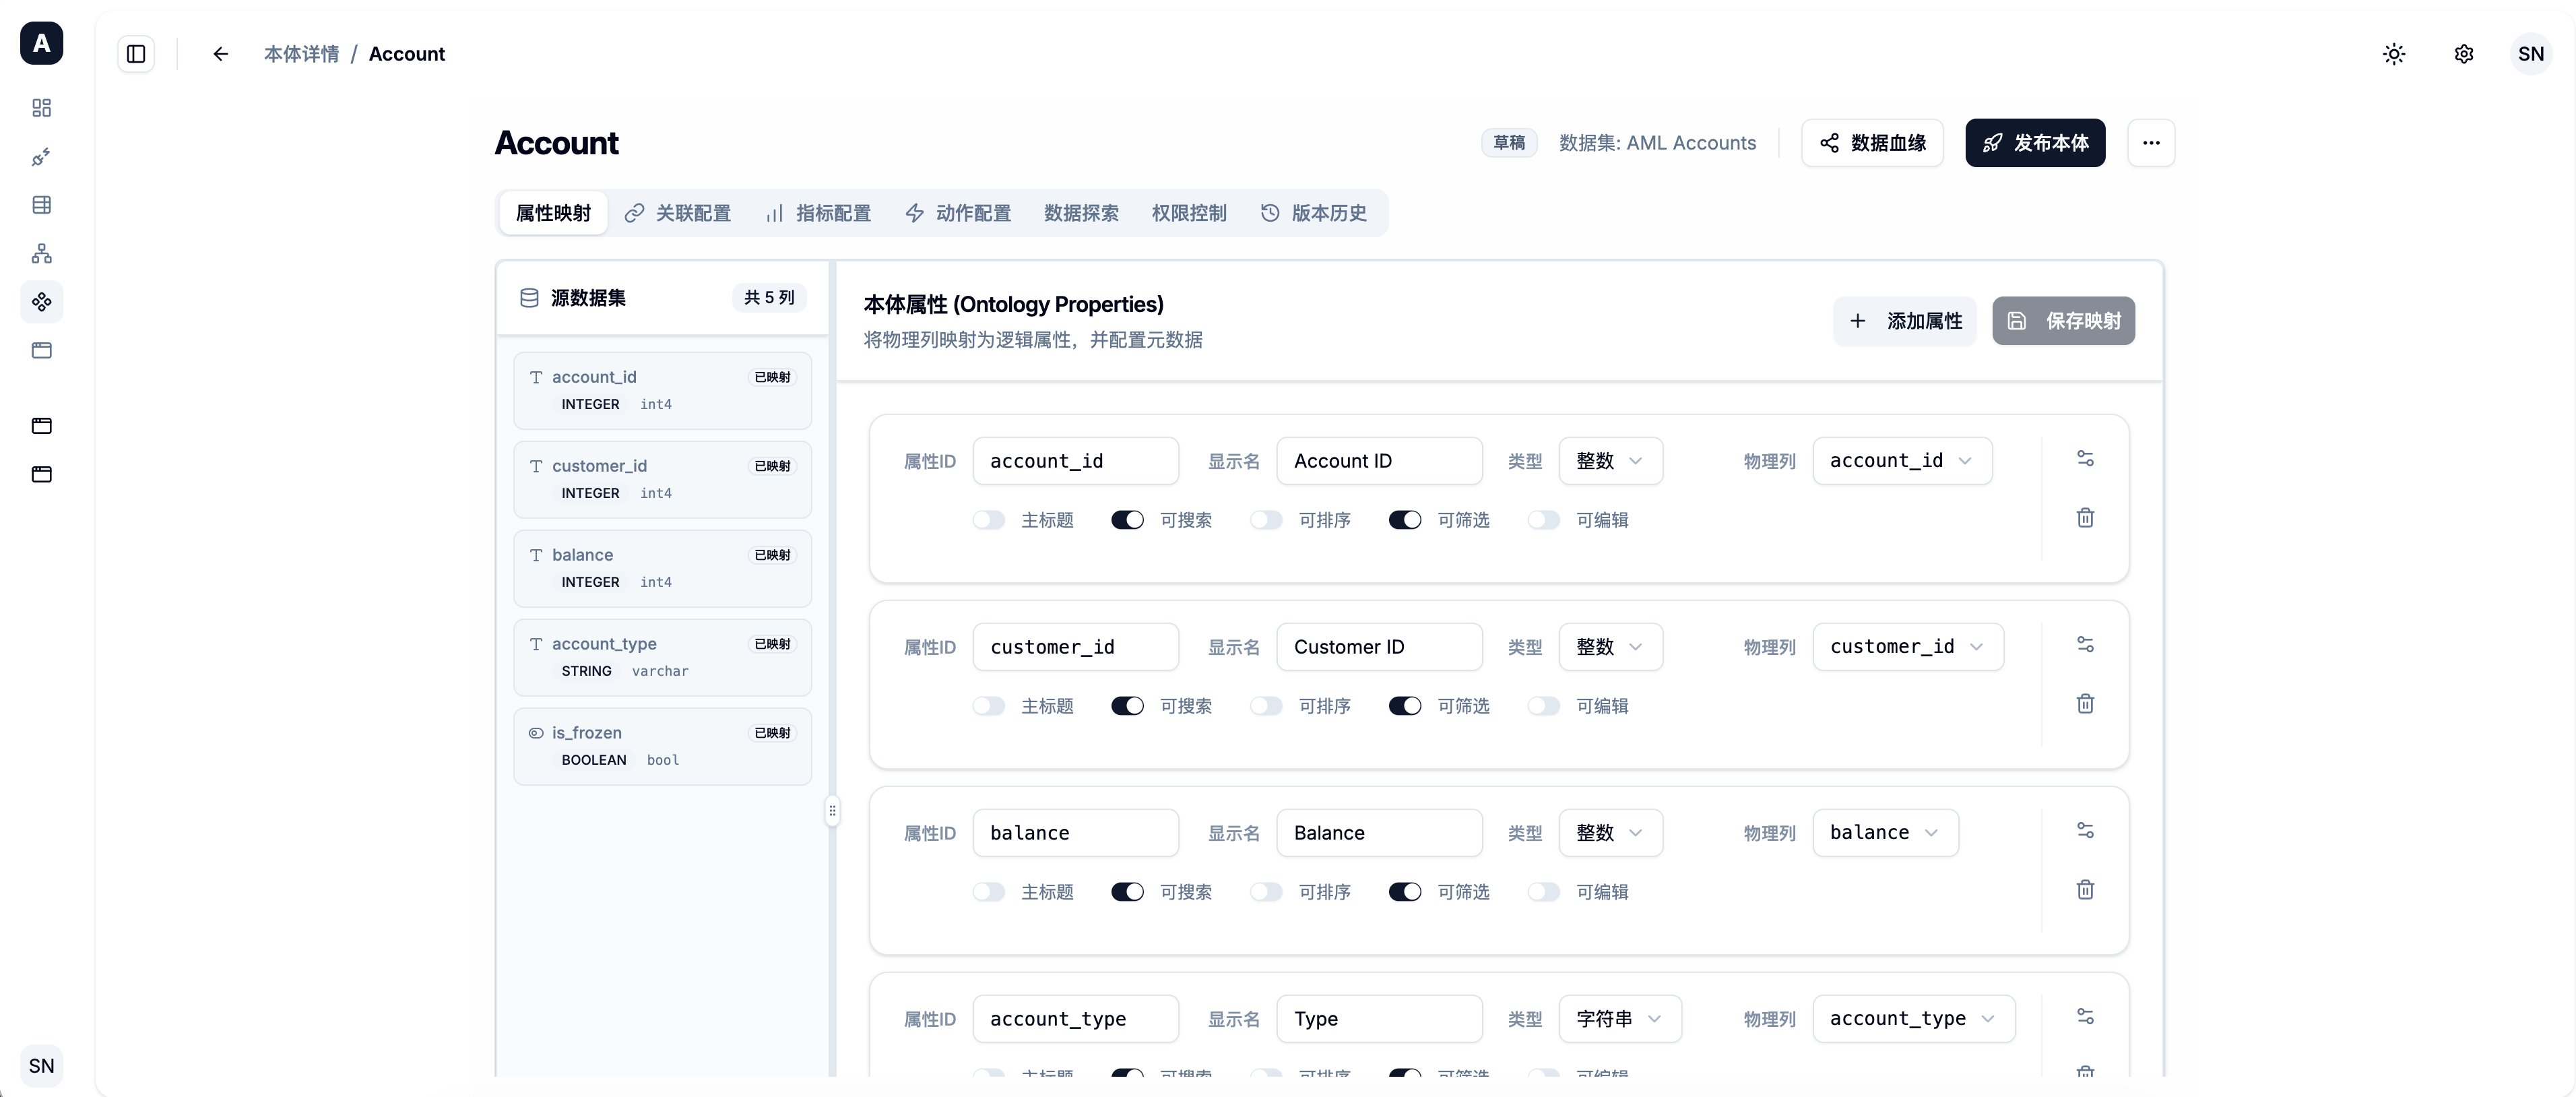Open type dropdown for balance property
Screen dimensions: 2576x1097
click(1610, 833)
